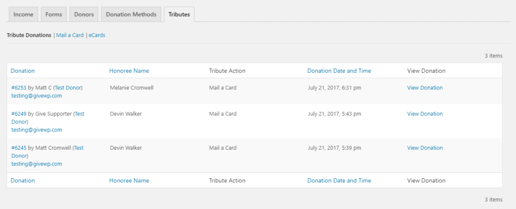516x209 pixels.
Task: Select date July 21, 2017, 5:43 pm
Action: point(335,114)
